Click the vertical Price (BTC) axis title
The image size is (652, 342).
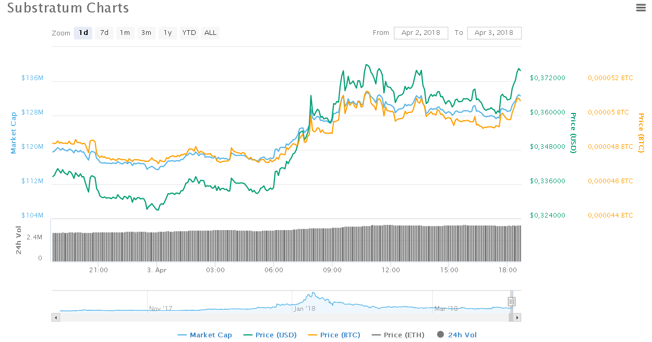tap(641, 133)
